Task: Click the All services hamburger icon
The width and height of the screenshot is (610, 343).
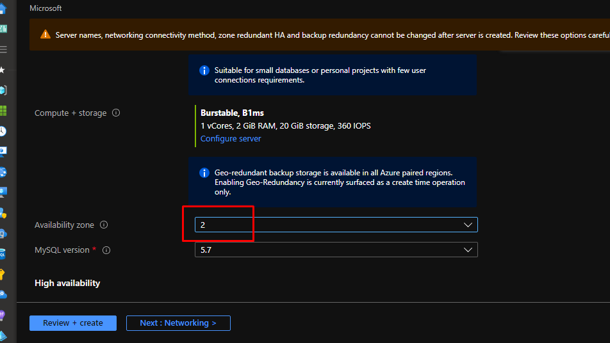Action: pos(3,49)
